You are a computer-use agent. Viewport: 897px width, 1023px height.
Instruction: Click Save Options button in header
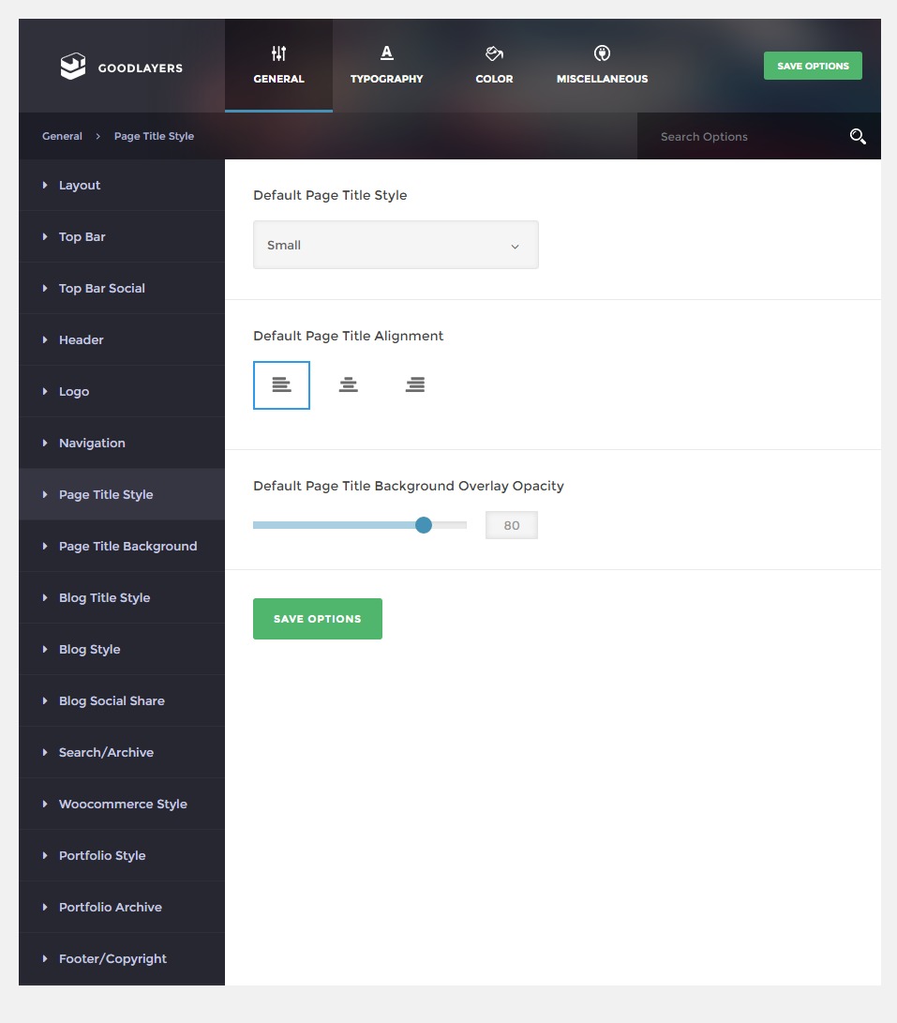point(813,66)
